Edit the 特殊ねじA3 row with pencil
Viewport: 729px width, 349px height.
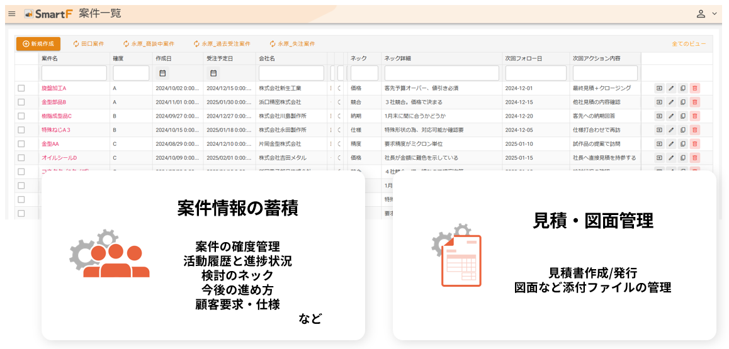tap(671, 130)
